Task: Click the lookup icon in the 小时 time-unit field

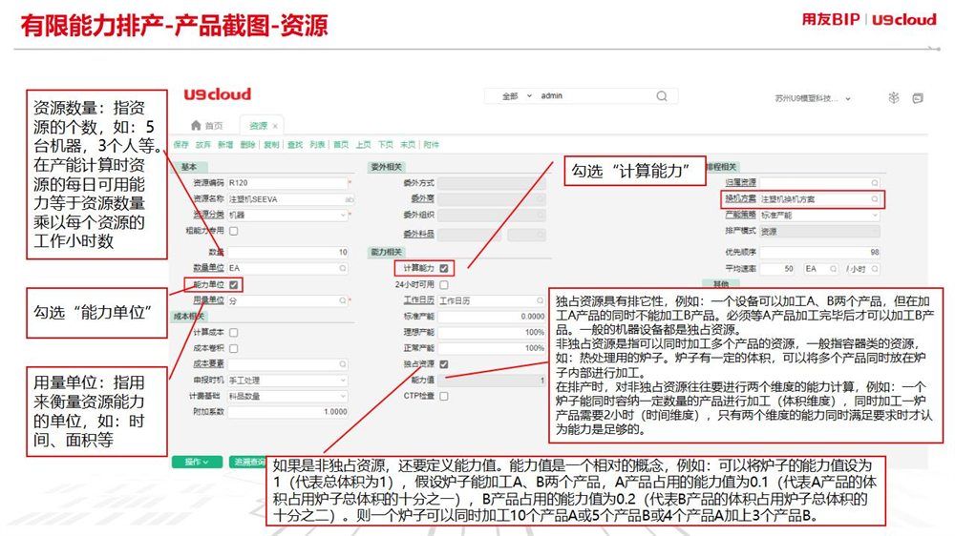Action: [x=875, y=269]
